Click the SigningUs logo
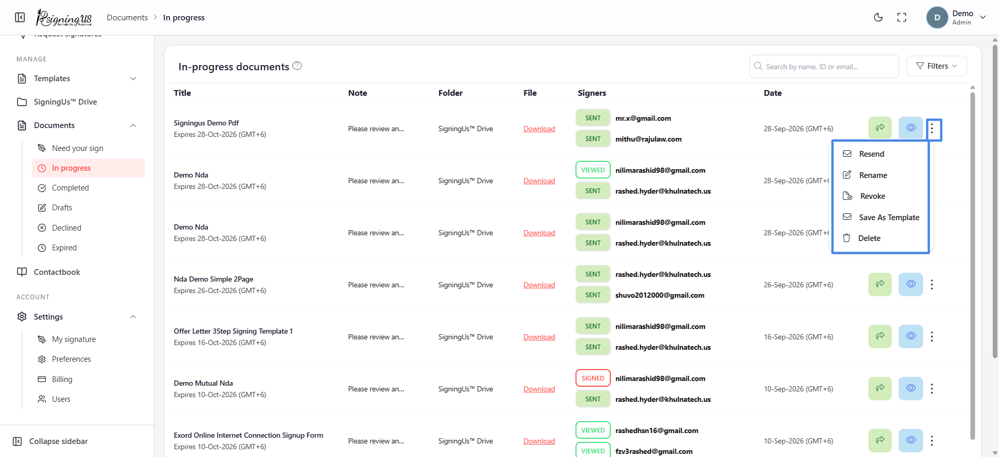Viewport: 999px width, 457px height. [x=63, y=17]
